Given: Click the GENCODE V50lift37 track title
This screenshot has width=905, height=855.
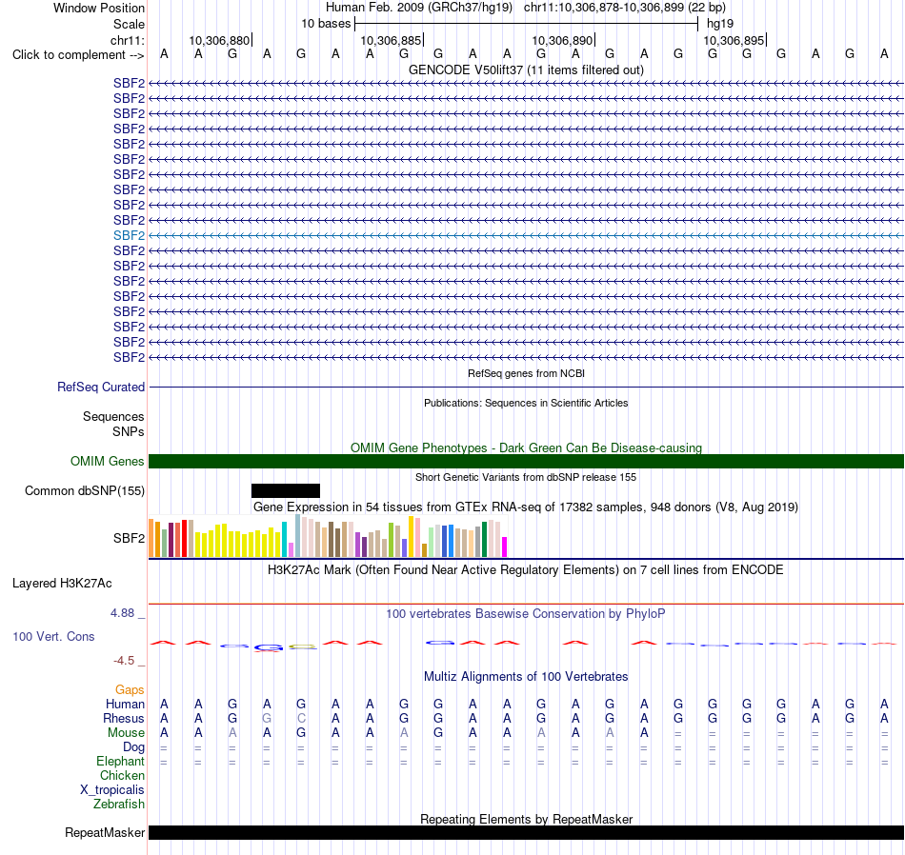Looking at the screenshot, I should coord(526,70).
